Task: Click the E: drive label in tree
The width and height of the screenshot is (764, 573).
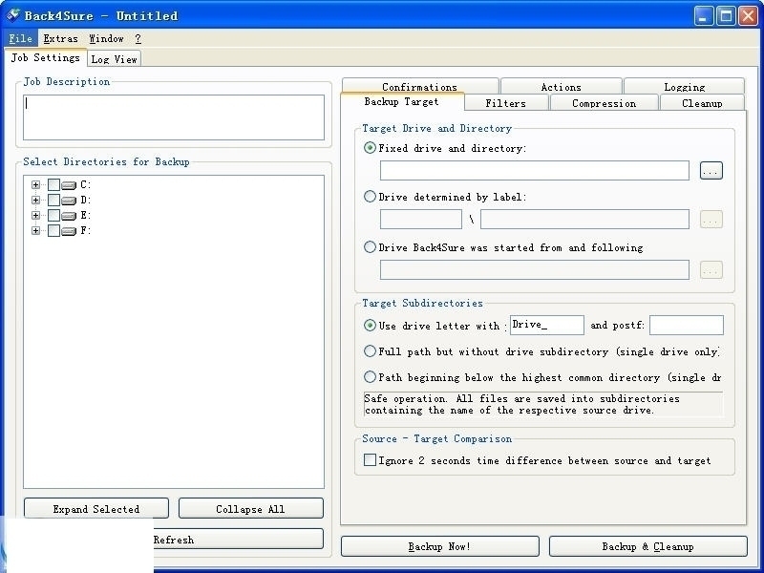Action: [x=86, y=215]
